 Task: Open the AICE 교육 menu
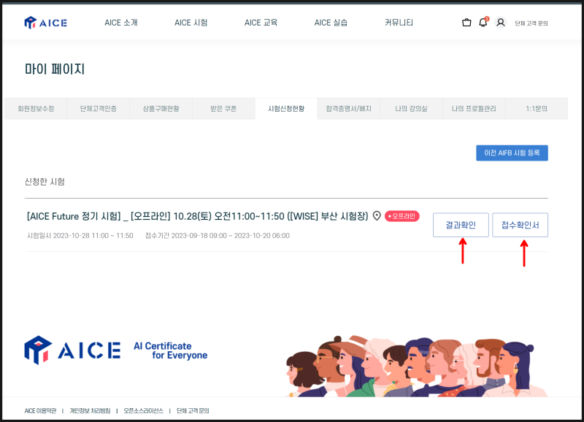coord(261,23)
